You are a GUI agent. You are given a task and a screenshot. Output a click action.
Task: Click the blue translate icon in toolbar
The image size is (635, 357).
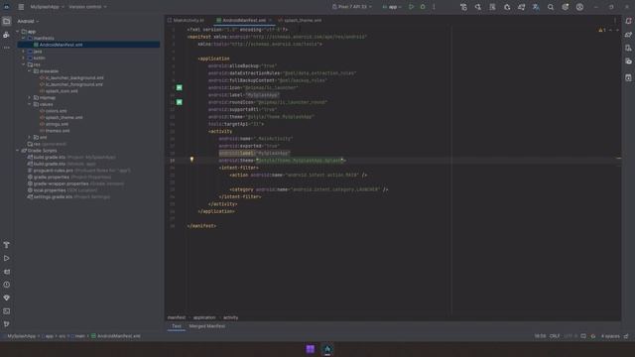pyautogui.click(x=536, y=7)
